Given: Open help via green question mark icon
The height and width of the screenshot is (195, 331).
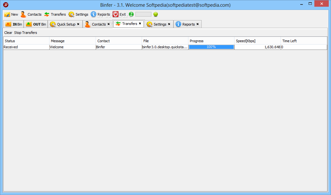Looking at the screenshot, I should (131, 14).
